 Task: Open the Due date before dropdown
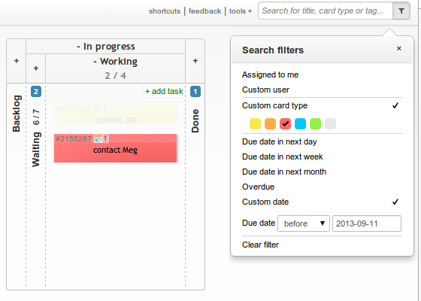tap(304, 223)
